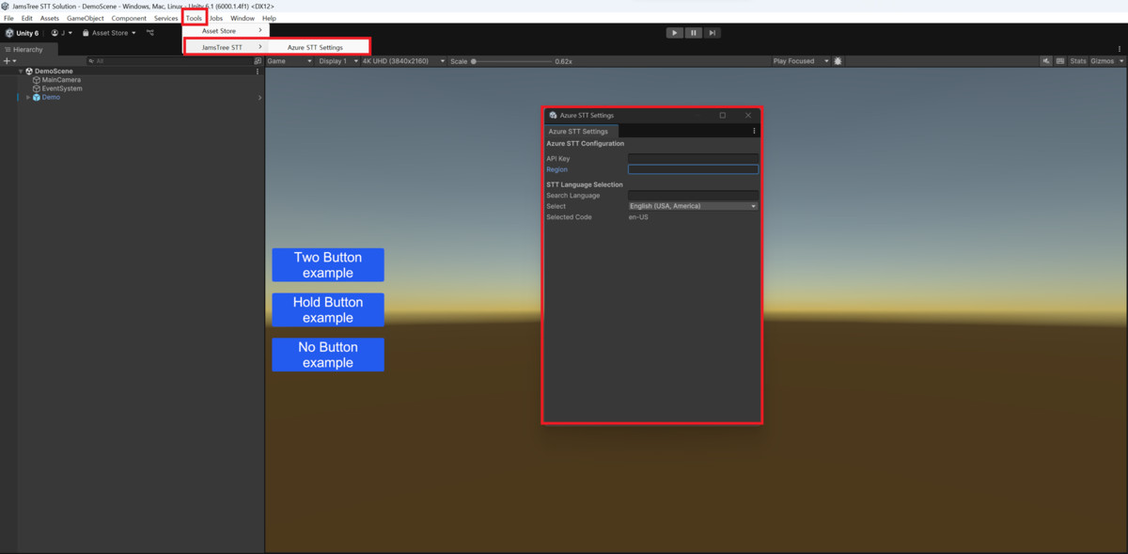Click Azure STT Settings window title icon
Screen dimensions: 1128x554
coord(553,116)
